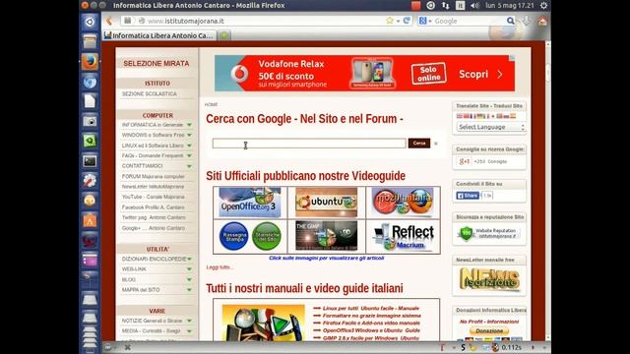Screen dimensions: 630x354
Task: Open the Ubuntu Dash home launcher
Action: [x=90, y=22]
